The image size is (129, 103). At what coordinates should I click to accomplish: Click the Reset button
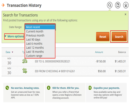pos(103,37)
